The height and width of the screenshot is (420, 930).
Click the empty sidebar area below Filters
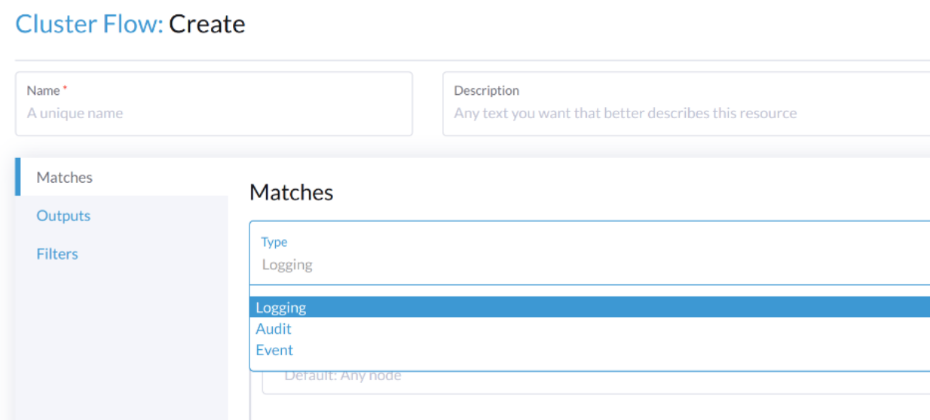121,339
